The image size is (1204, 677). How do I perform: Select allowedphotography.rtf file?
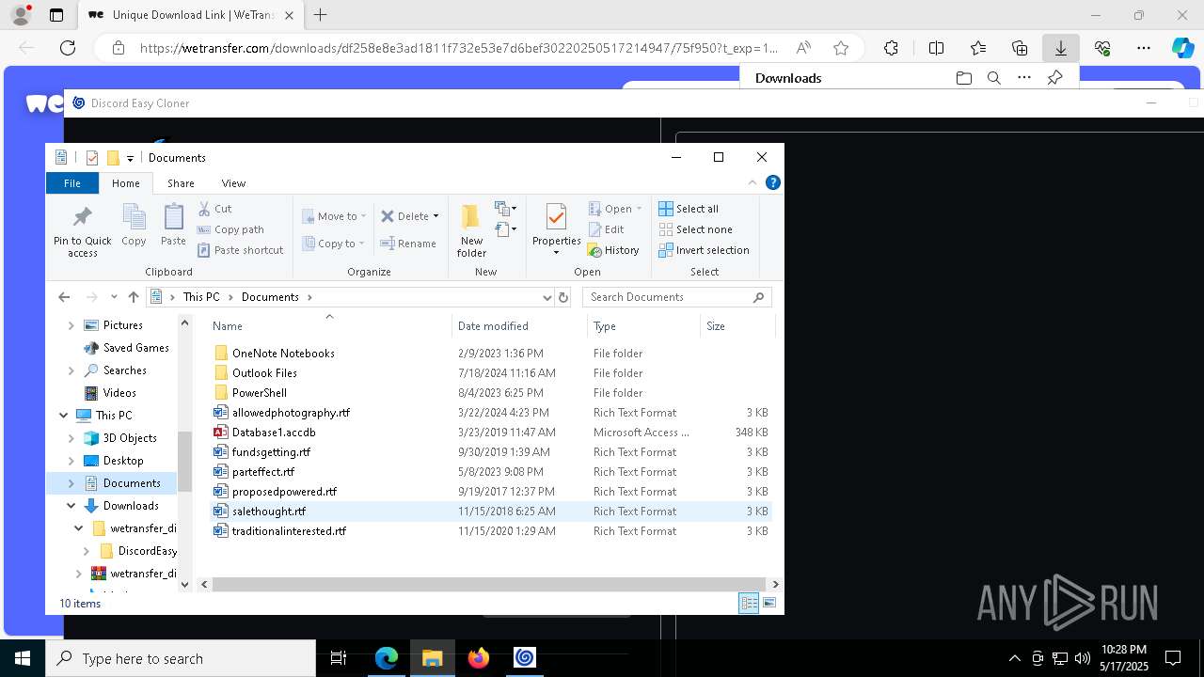(291, 413)
